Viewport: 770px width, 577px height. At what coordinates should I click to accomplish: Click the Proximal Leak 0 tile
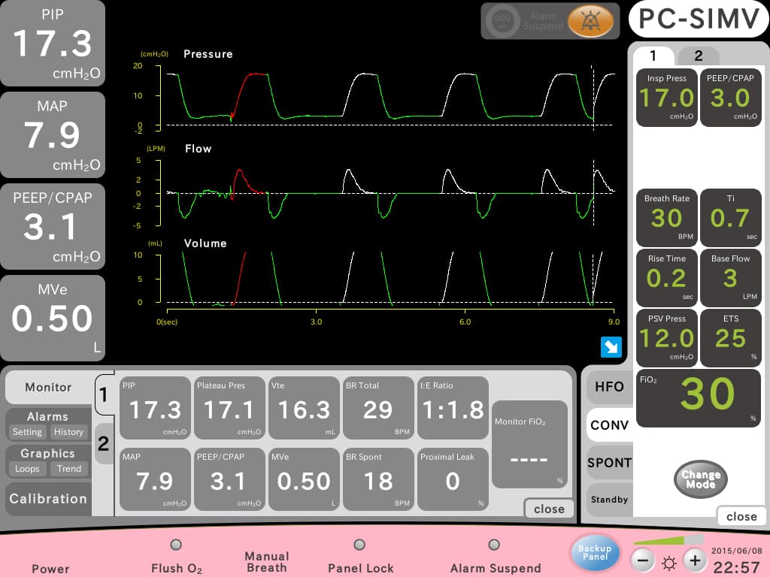(453, 479)
